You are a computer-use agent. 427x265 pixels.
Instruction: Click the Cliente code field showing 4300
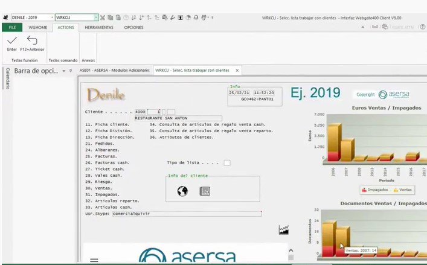click(140, 112)
